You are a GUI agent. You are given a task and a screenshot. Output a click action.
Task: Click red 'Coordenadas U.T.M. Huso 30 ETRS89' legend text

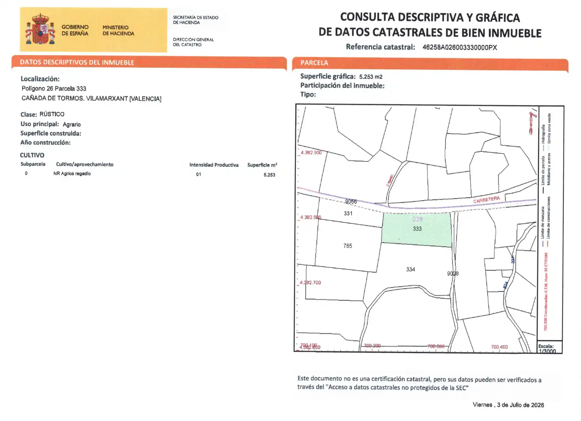click(x=546, y=292)
